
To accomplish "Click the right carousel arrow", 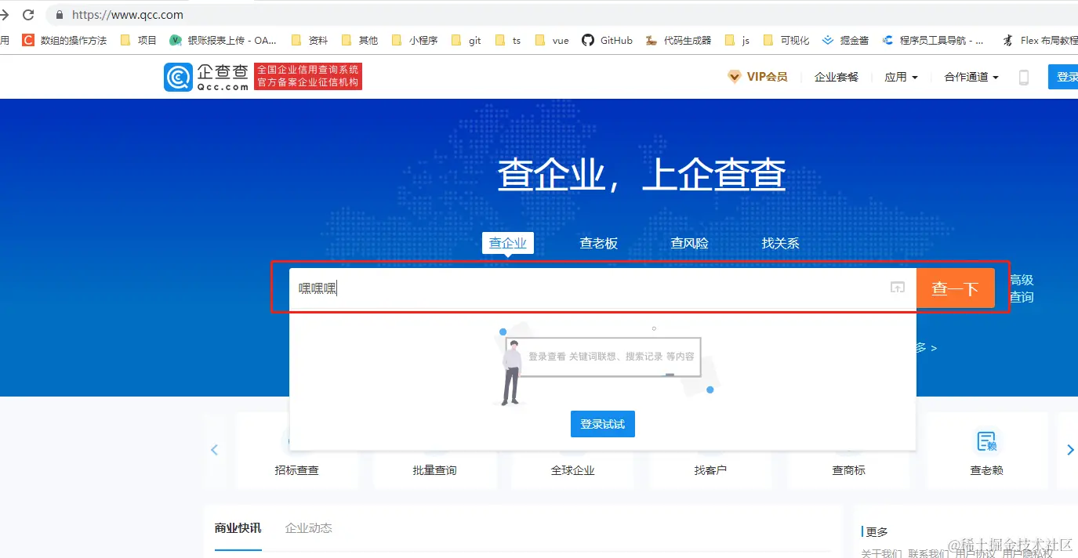I will (x=1070, y=450).
